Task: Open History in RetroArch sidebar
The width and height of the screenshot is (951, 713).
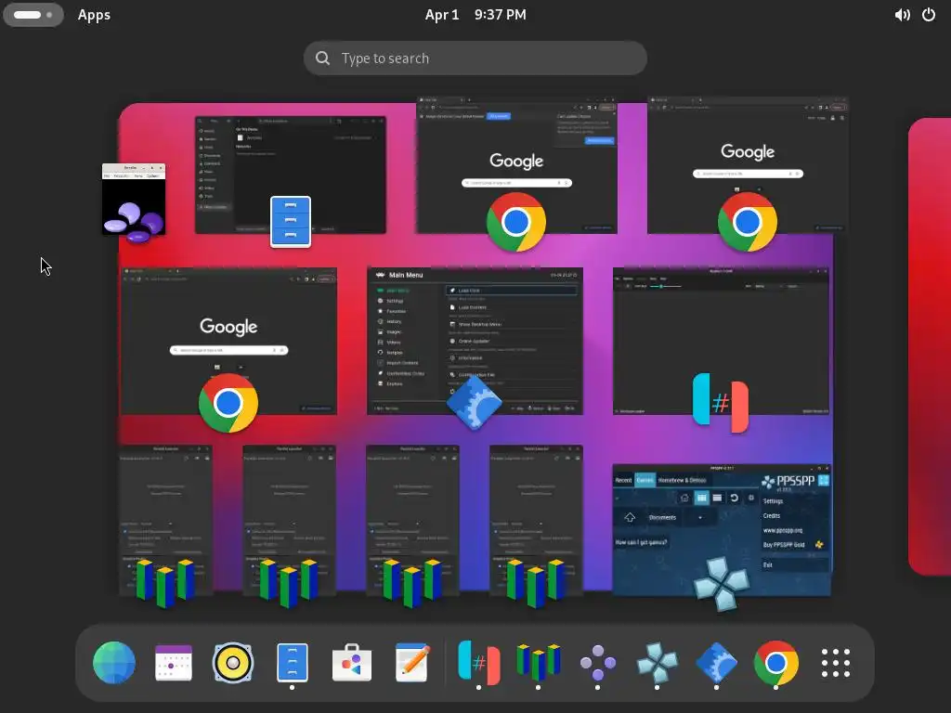Action: [389, 321]
